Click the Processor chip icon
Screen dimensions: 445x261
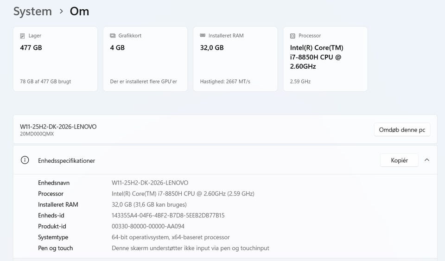pos(292,36)
